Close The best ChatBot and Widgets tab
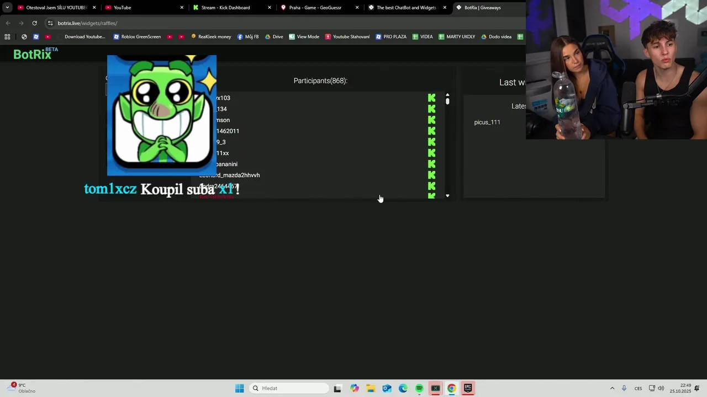Image resolution: width=707 pixels, height=397 pixels. click(445, 8)
